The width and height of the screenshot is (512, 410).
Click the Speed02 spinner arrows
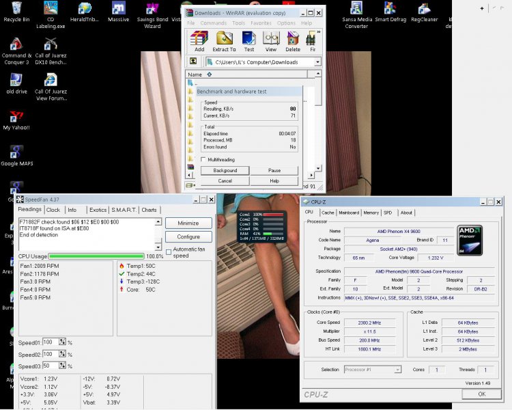coord(62,354)
